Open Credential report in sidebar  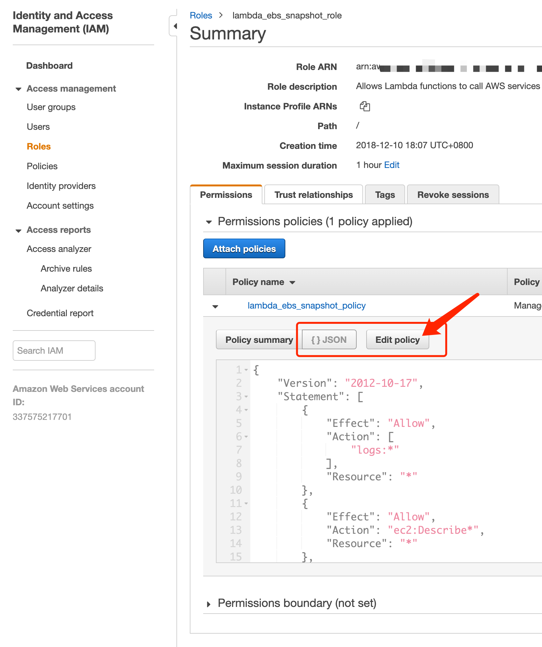60,313
